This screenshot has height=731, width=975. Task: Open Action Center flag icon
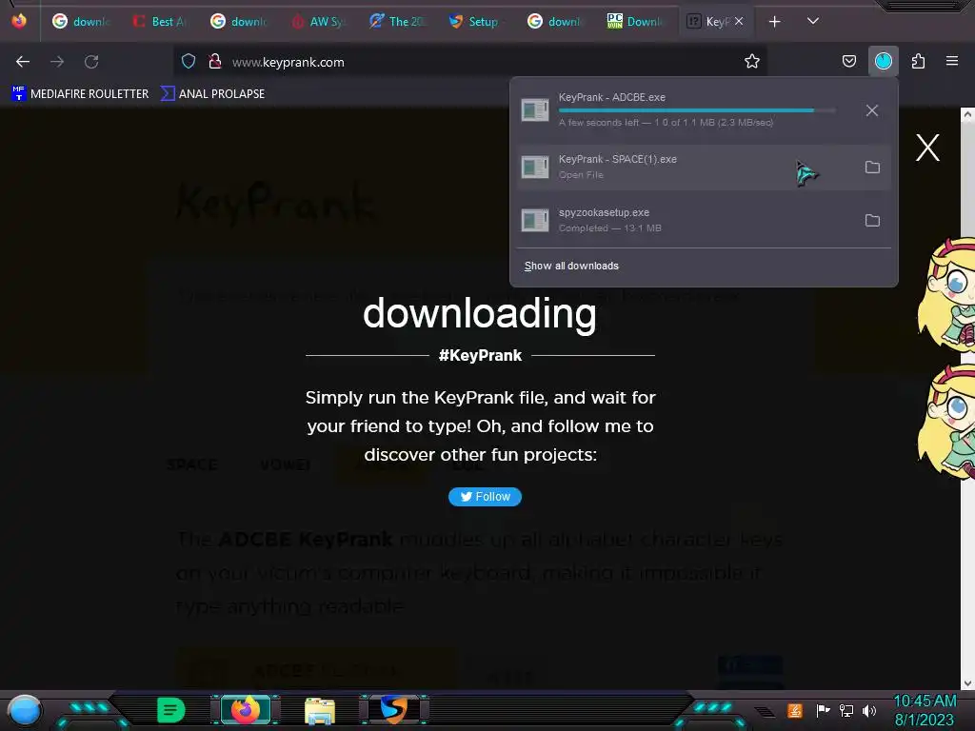point(822,710)
